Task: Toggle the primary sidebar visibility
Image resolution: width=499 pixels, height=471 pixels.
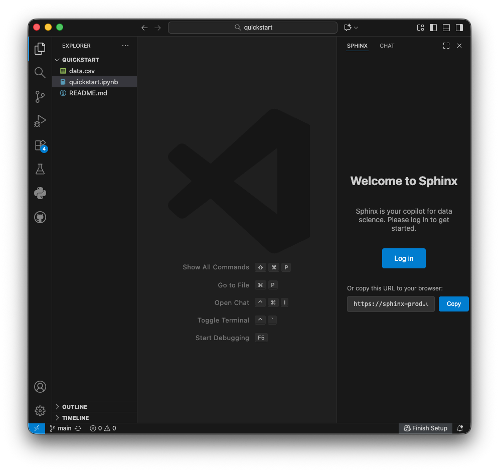Action: [433, 28]
